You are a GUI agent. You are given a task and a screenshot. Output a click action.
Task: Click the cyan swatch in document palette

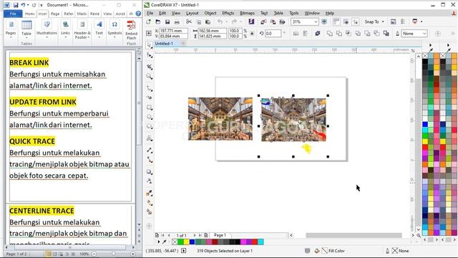(x=260, y=242)
